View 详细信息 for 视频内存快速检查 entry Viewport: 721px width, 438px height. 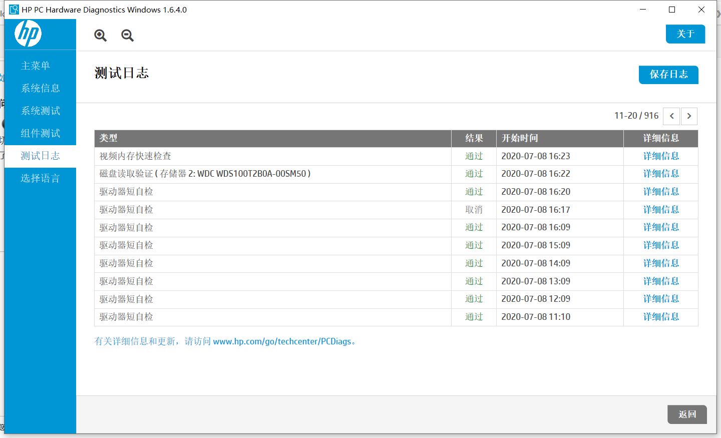pyautogui.click(x=661, y=156)
